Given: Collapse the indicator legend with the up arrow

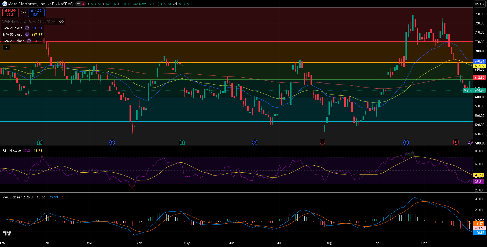Looking at the screenshot, I should pos(6,48).
